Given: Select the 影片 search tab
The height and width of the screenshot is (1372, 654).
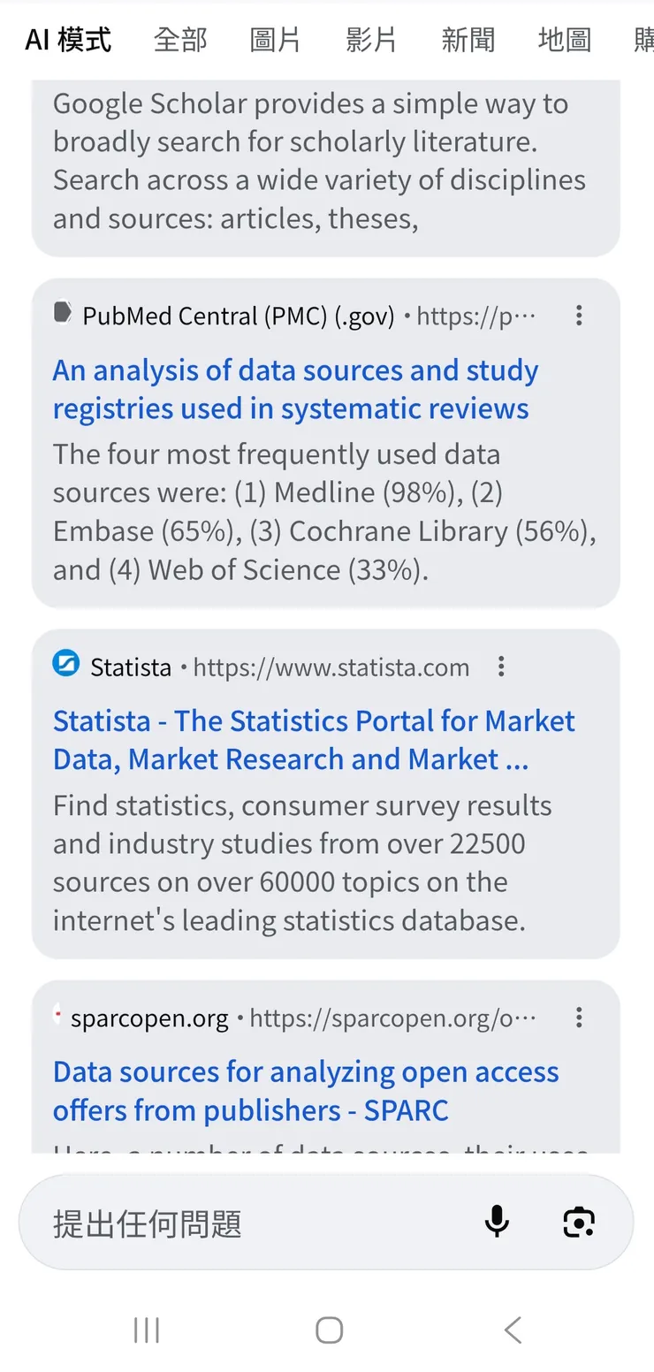Looking at the screenshot, I should coord(371,40).
